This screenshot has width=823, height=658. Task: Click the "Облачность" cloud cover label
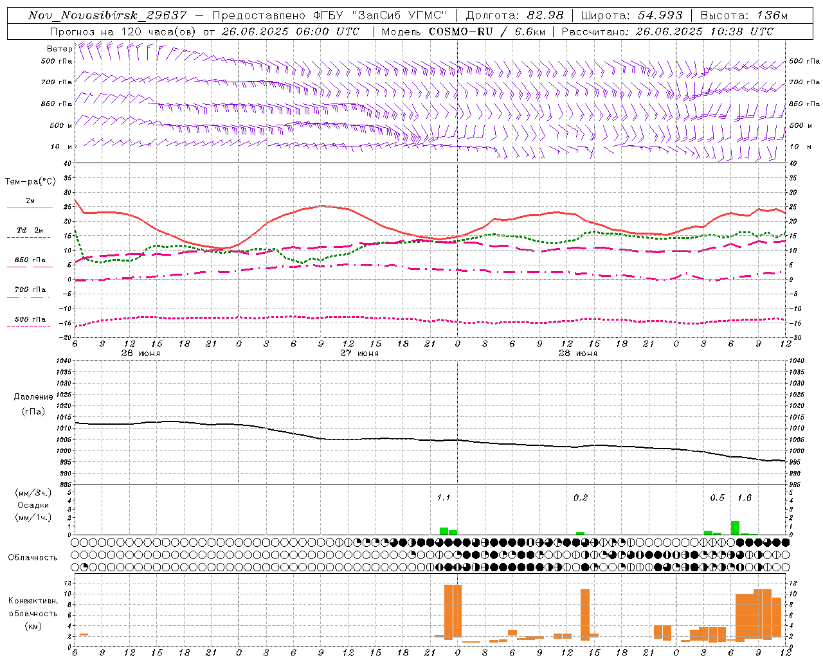pyautogui.click(x=33, y=557)
